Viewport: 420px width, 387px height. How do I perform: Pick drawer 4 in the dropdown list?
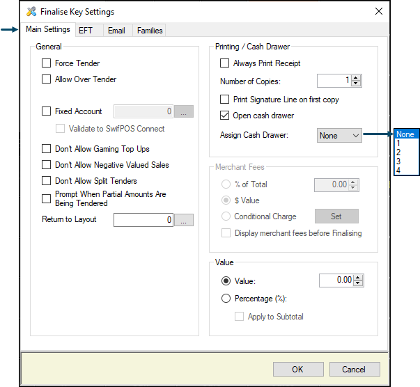[406, 171]
